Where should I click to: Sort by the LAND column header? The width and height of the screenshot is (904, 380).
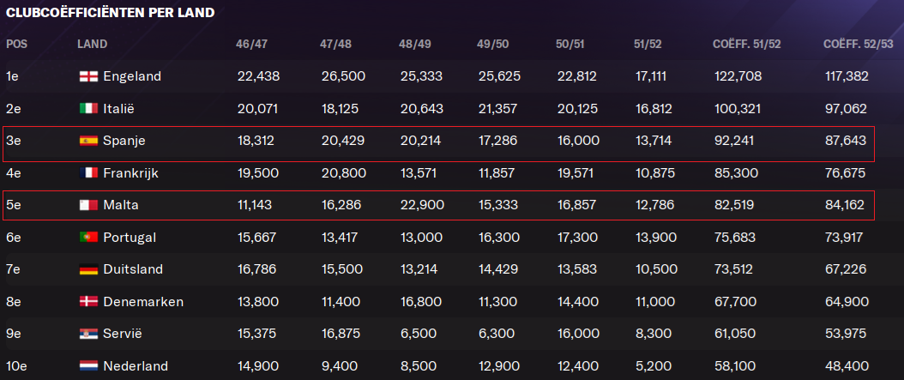93,45
